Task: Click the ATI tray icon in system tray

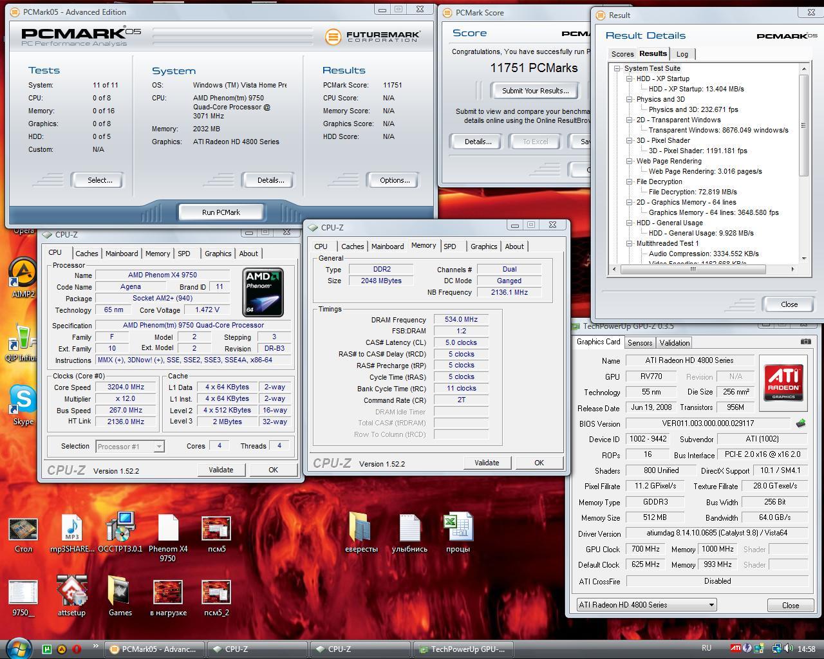Action: [x=735, y=649]
